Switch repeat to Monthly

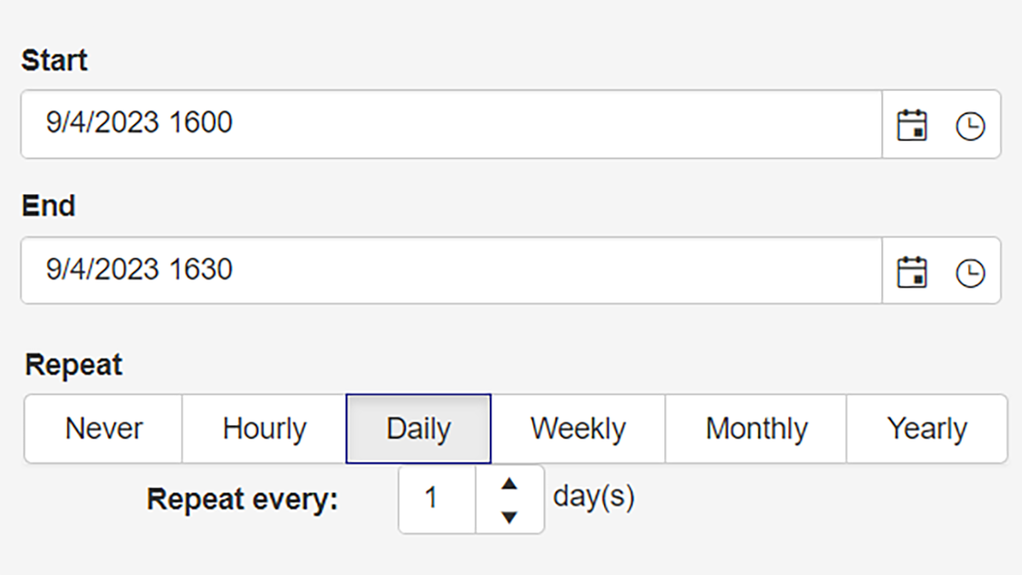pyautogui.click(x=756, y=428)
